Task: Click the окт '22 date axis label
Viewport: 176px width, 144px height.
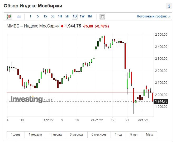Action: coord(143,120)
